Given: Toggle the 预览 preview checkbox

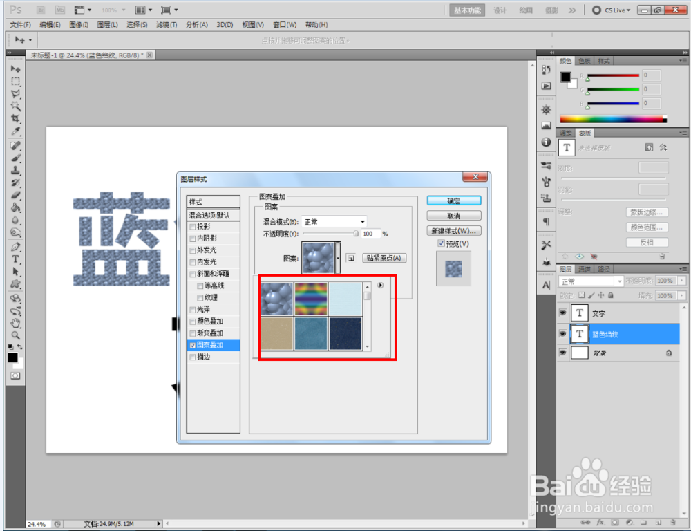Looking at the screenshot, I should tap(441, 243).
